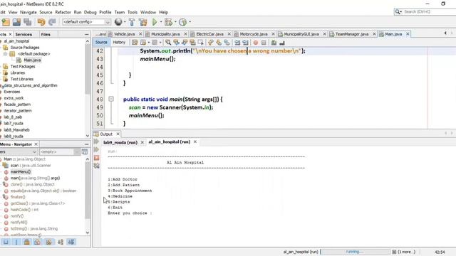Viewport: 456px width, 256px height.
Task: Click the Stop Macro Recording icon
Action: point(264,43)
